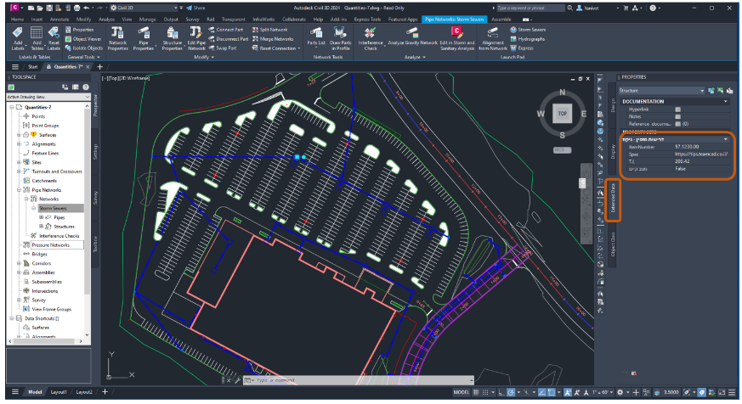Click the Isolate Objects button
This screenshot has height=404, width=742.
tap(88, 48)
